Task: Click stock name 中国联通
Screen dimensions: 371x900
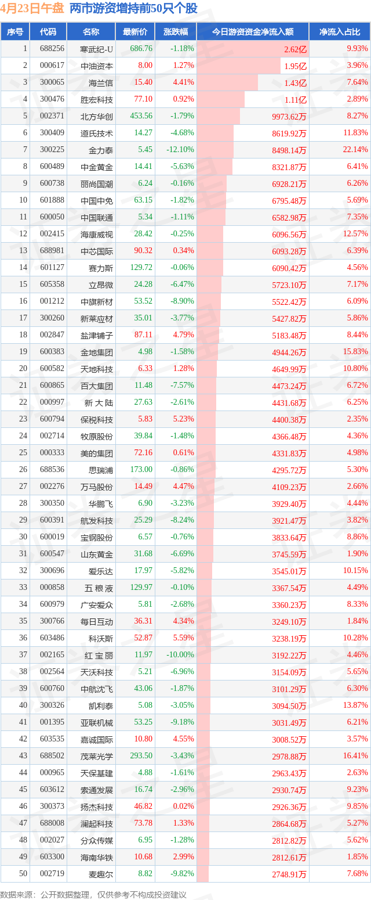Action: pyautogui.click(x=97, y=217)
